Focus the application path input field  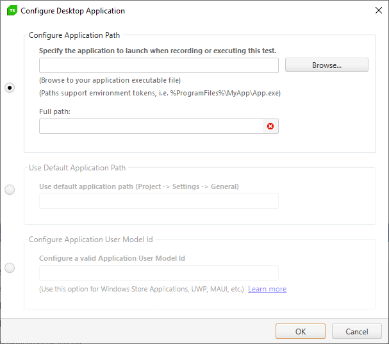pyautogui.click(x=159, y=65)
